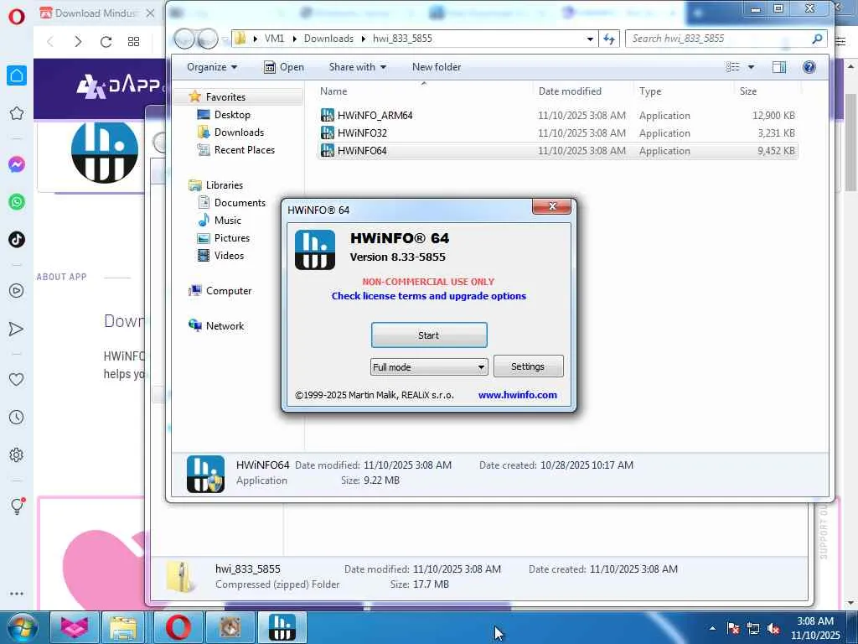Open Desktop in Favorites
This screenshot has height=644, width=858.
[232, 114]
